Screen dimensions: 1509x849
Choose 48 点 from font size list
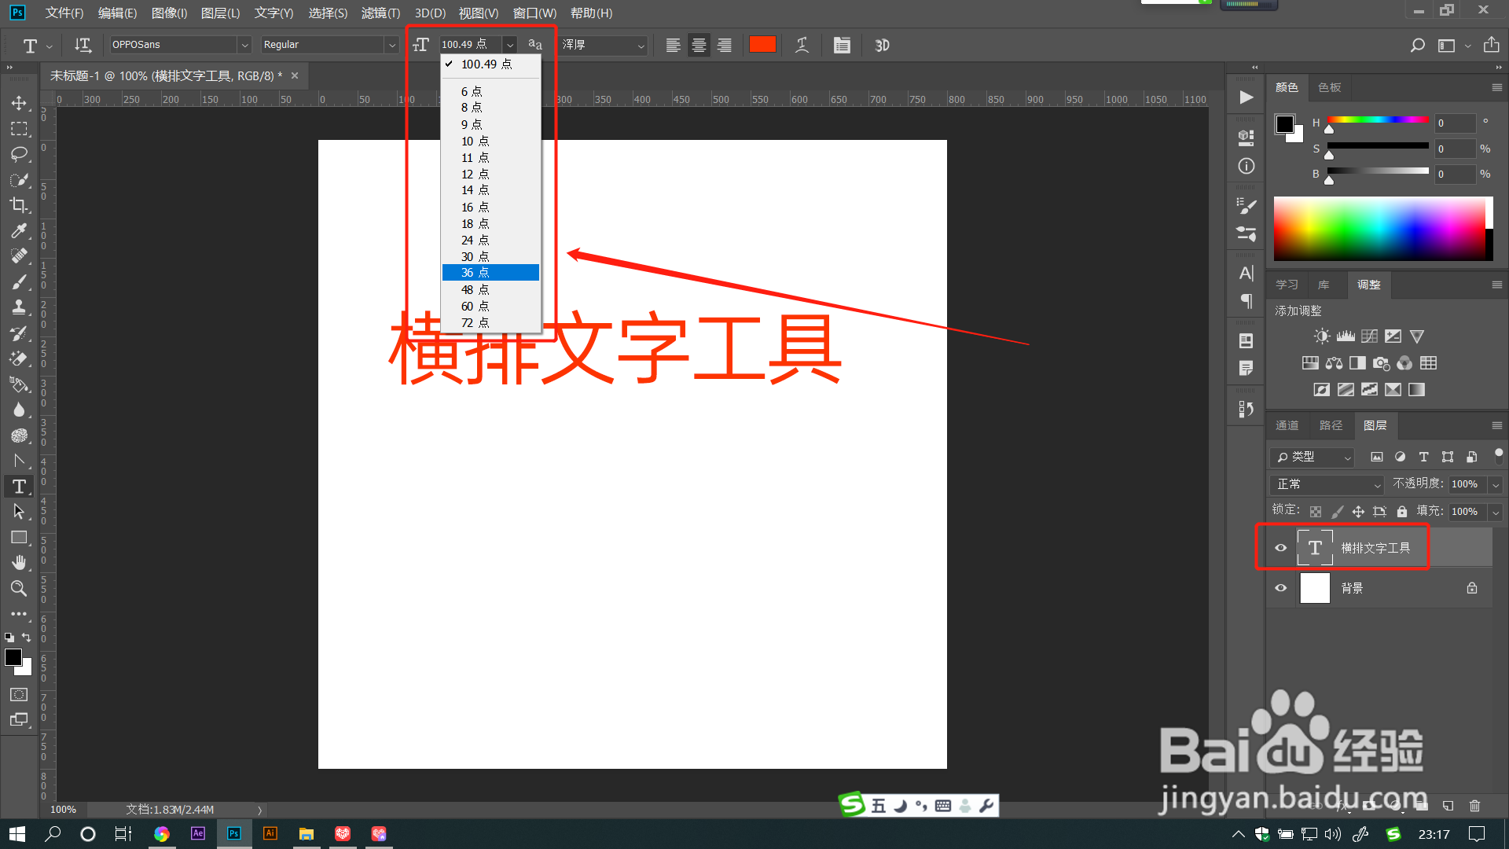pos(475,289)
